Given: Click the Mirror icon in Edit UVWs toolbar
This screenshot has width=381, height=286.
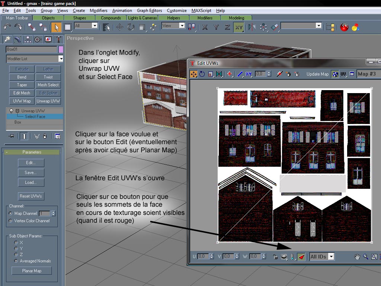Looking at the screenshot, I should [x=219, y=74].
